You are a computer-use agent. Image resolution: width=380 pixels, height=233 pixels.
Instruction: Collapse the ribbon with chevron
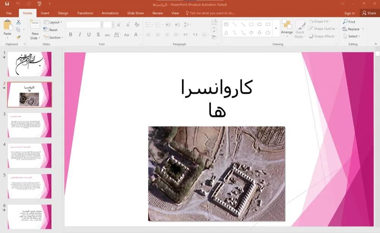coord(376,44)
